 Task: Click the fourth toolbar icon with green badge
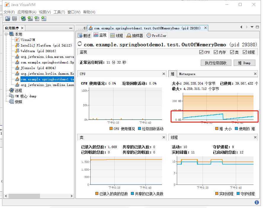(x=30, y=19)
